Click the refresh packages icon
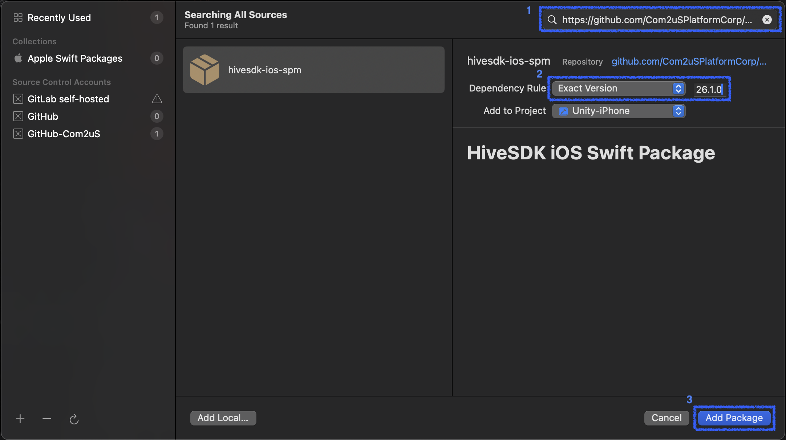786x440 pixels. [74, 419]
